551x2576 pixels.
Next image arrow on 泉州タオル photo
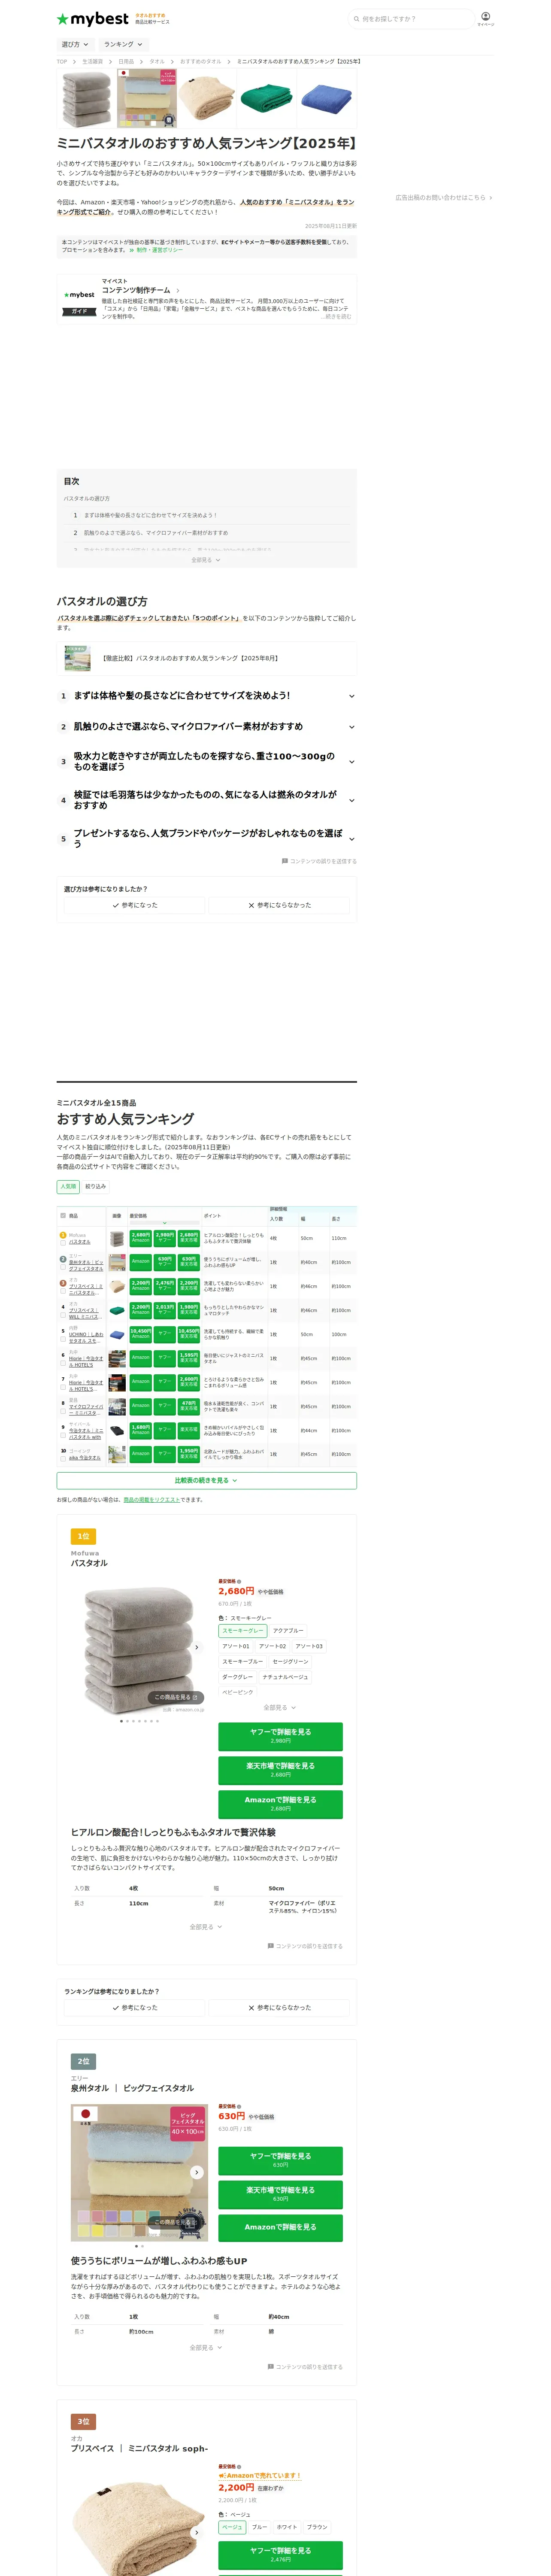pyautogui.click(x=197, y=2172)
